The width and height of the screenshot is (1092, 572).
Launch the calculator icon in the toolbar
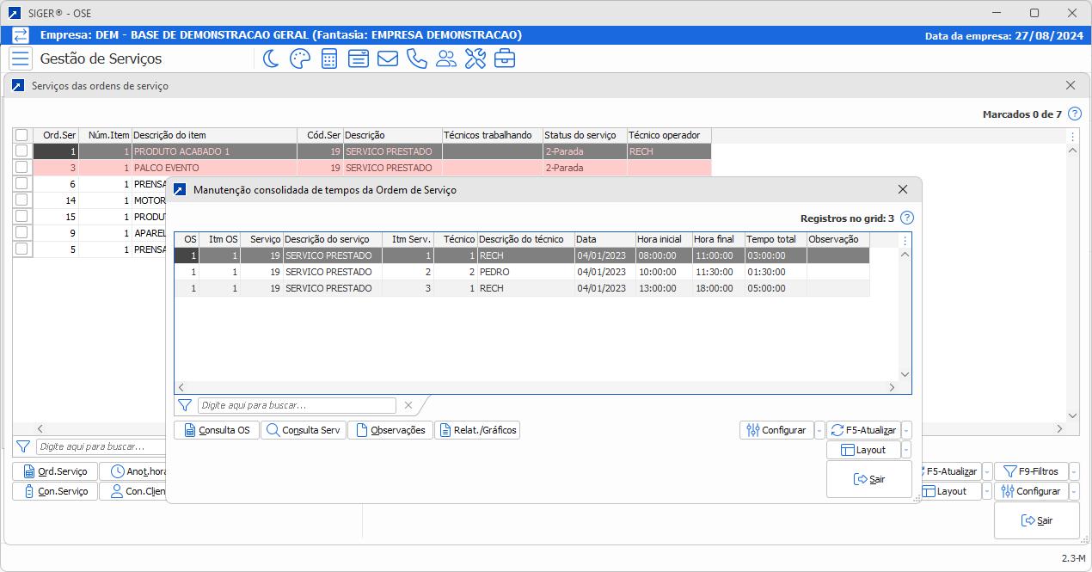[x=328, y=58]
